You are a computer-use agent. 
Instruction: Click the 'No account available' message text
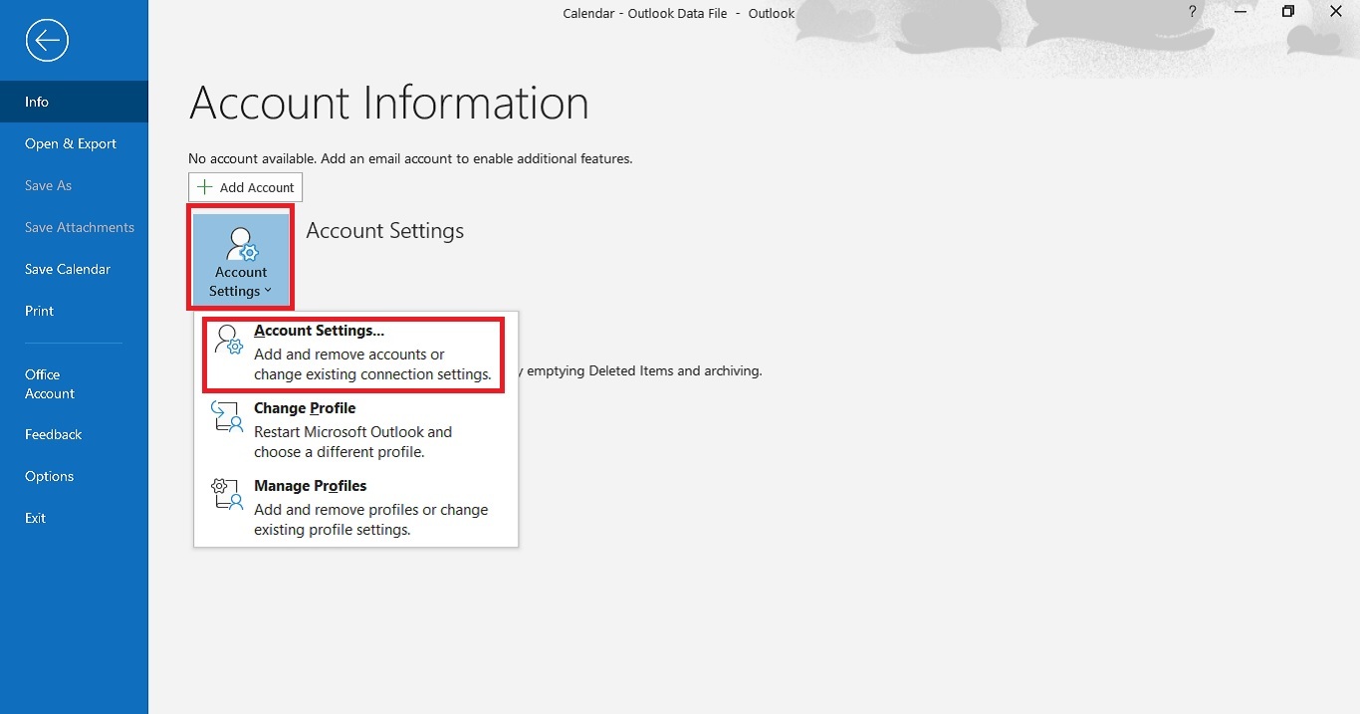[410, 158]
